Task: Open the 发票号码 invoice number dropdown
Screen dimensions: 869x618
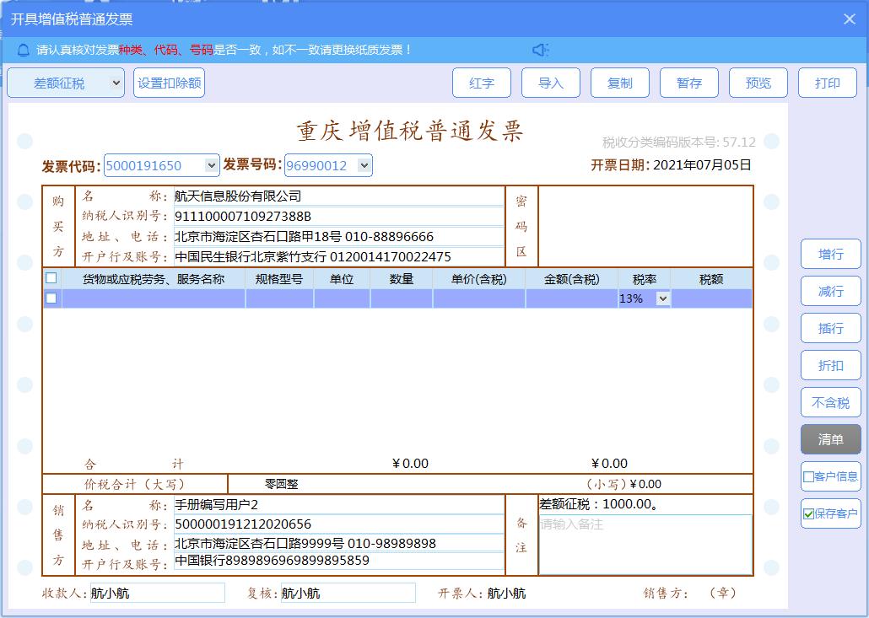Action: pos(363,165)
